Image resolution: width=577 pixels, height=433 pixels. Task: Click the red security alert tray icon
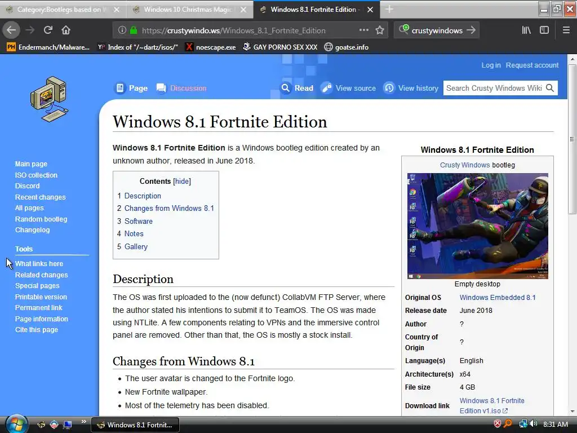pos(497,424)
